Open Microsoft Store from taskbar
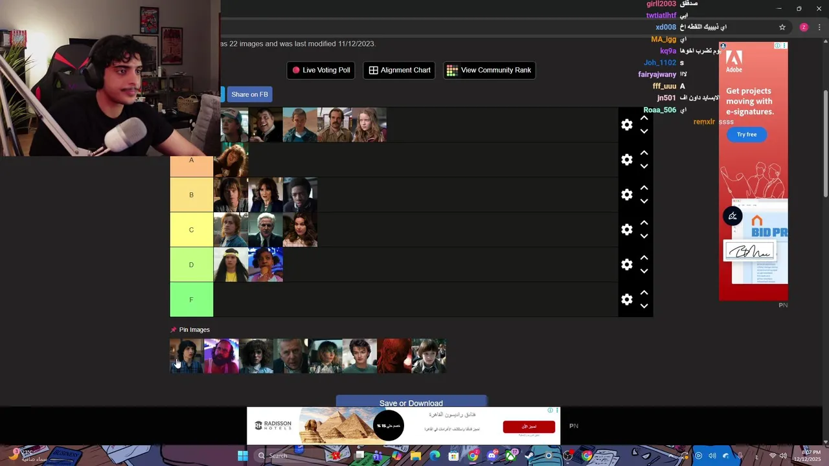 pos(453,456)
